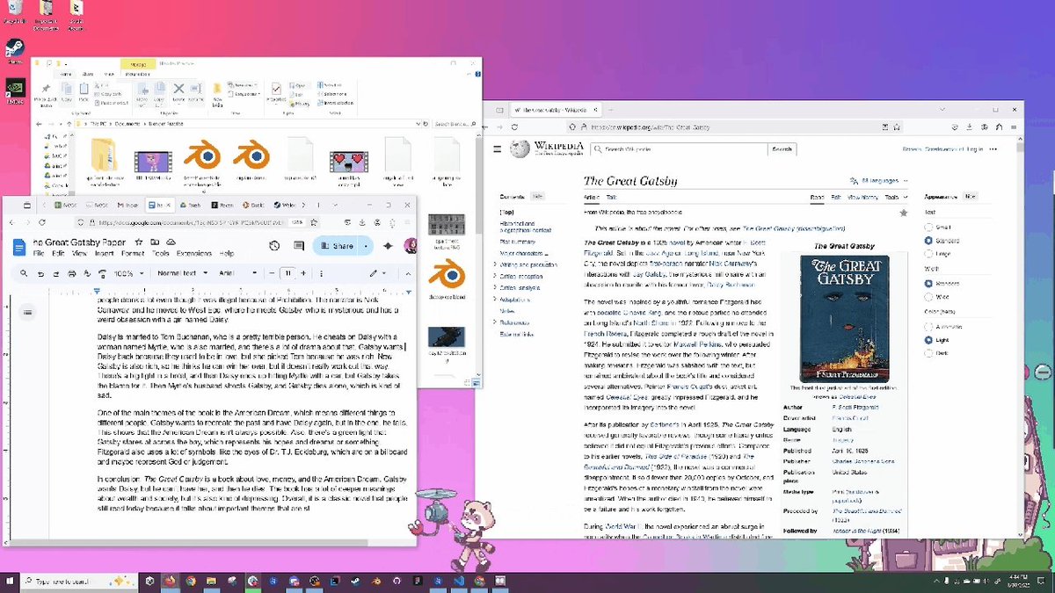
Task: Hide the Wikipedia Contents sidebar
Action: (537, 197)
